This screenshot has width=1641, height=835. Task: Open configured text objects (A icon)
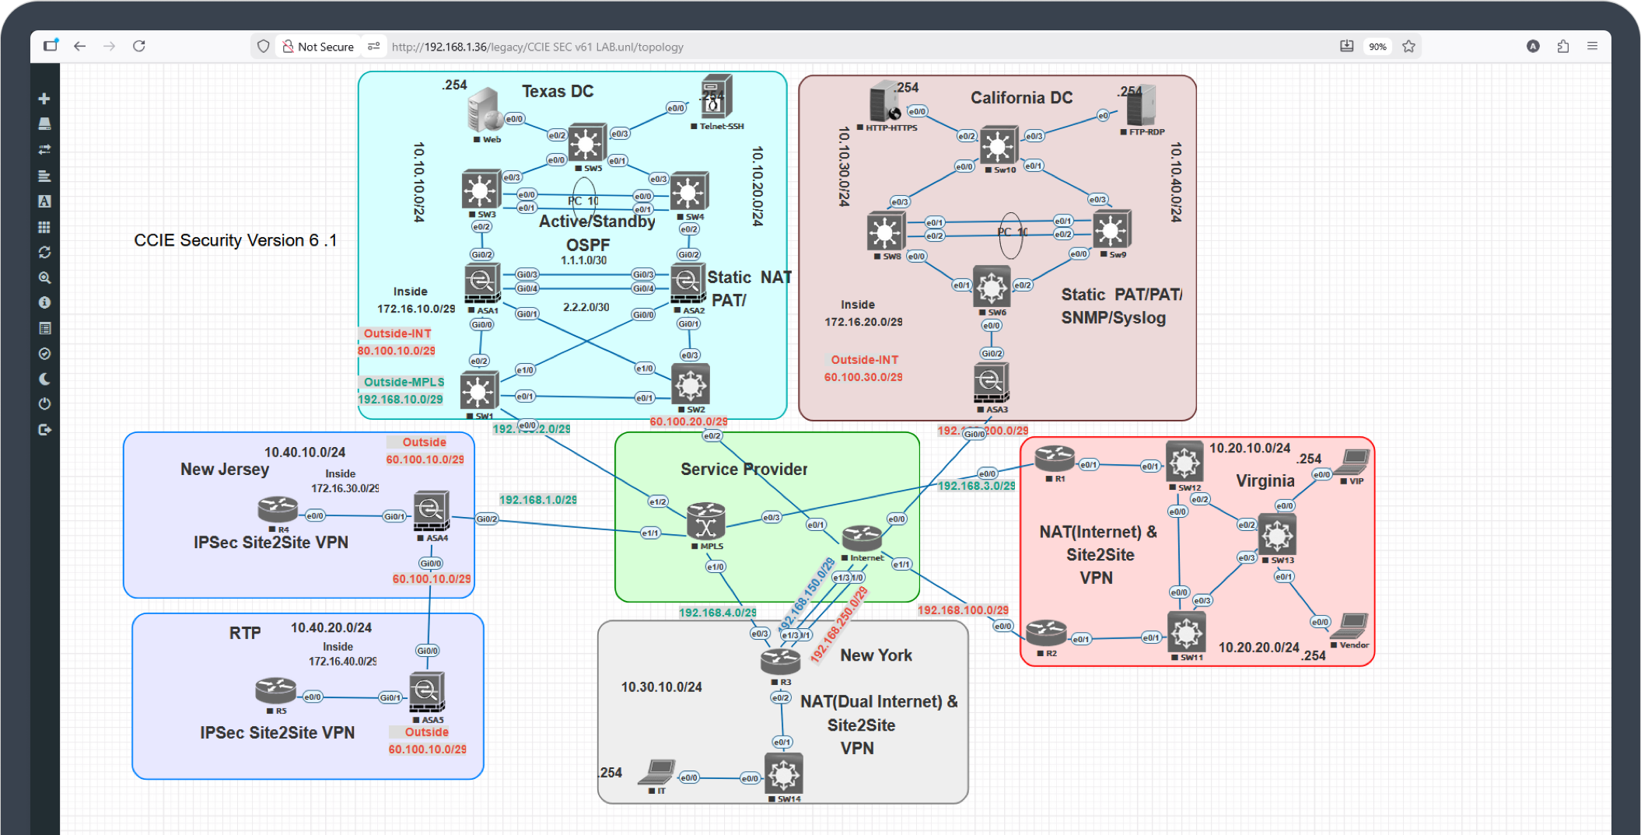point(44,201)
